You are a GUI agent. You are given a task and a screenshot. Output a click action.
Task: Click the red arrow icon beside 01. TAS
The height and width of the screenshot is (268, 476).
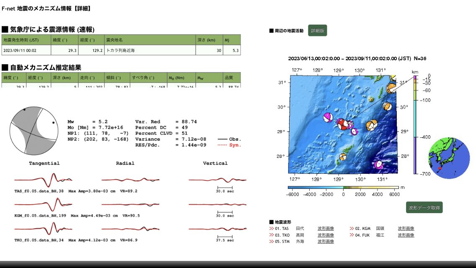[x=272, y=229]
